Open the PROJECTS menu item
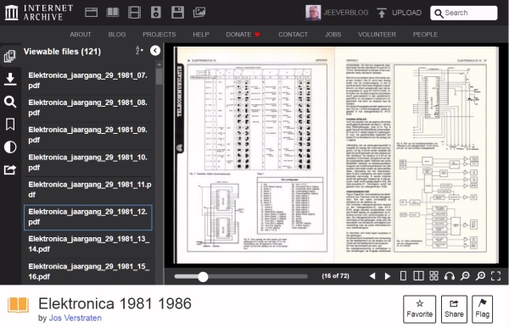Viewport: 509px width, 327px height. [159, 35]
